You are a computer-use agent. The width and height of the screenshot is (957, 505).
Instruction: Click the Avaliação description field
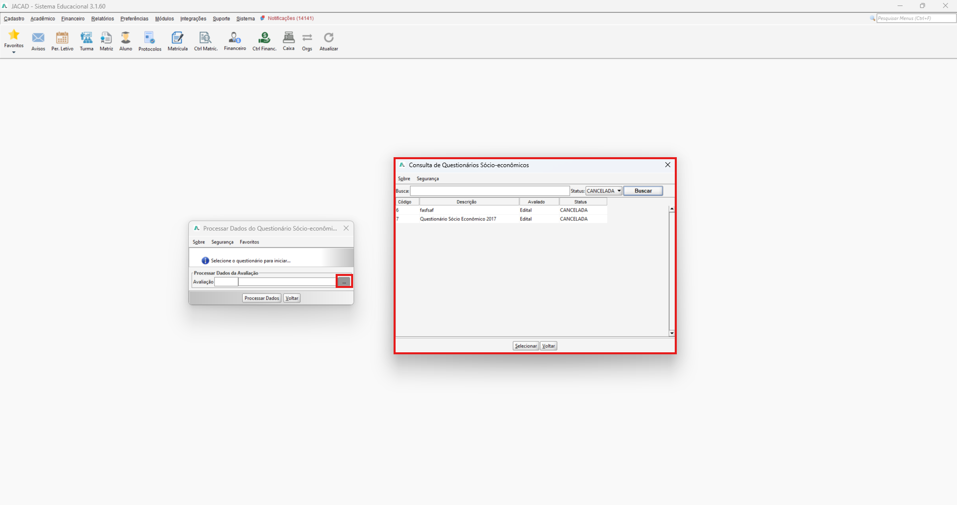pyautogui.click(x=287, y=282)
